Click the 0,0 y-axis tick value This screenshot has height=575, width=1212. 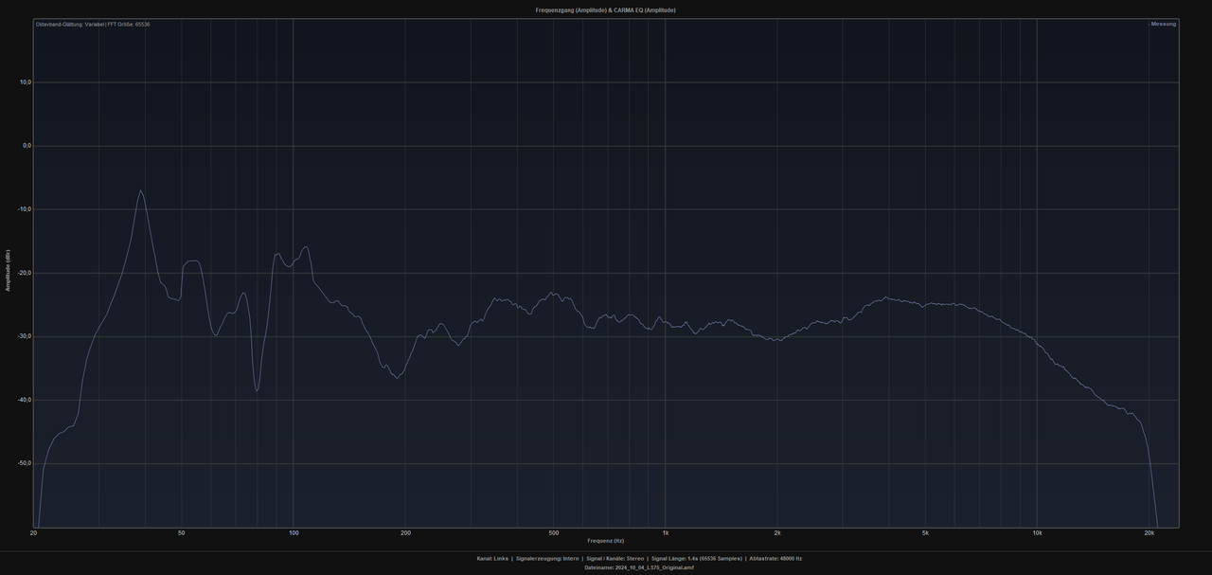click(27, 146)
